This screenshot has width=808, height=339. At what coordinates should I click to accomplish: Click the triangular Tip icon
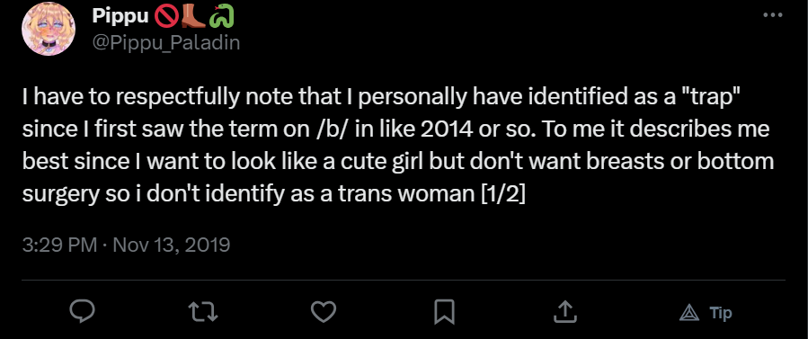pyautogui.click(x=689, y=313)
